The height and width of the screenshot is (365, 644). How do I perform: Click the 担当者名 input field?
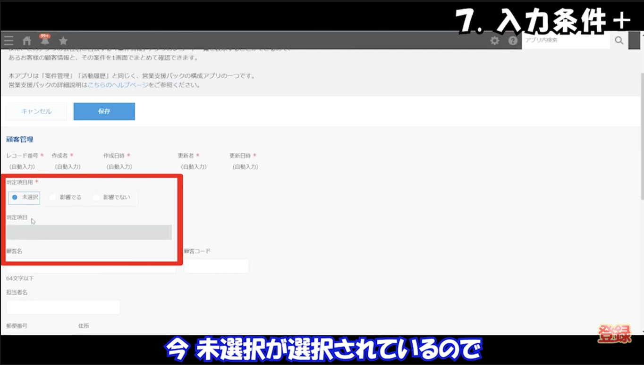tap(63, 307)
